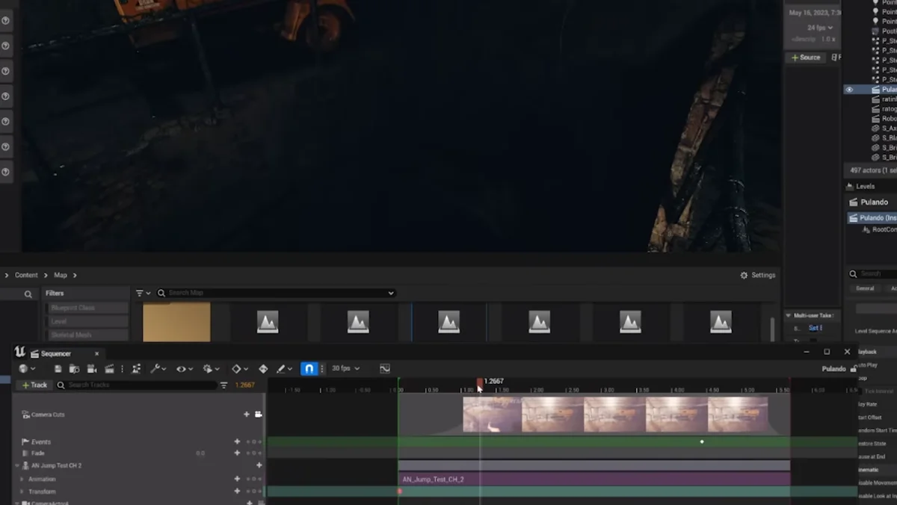Add a track to AN Jump Test CH 2
This screenshot has width=897, height=505.
pyautogui.click(x=259, y=465)
